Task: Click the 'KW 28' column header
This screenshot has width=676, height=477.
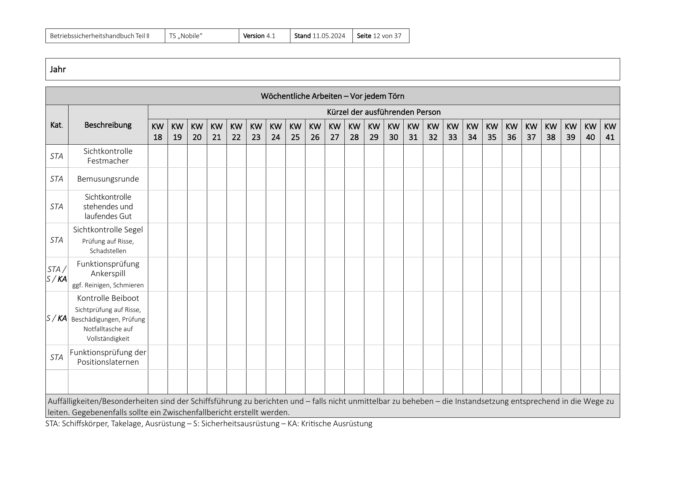Action: [354, 132]
